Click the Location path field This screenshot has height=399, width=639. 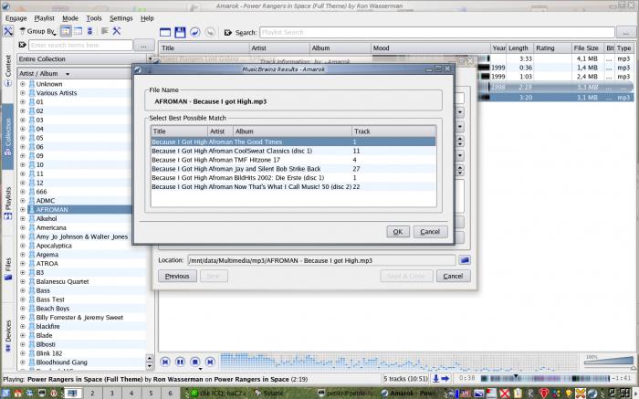321,260
